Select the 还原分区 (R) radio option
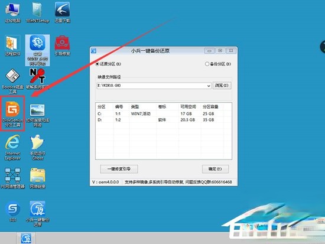This screenshot has width=325, height=244. 108,64
